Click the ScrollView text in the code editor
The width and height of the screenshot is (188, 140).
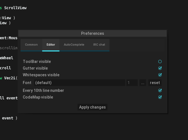click(x=15, y=8)
